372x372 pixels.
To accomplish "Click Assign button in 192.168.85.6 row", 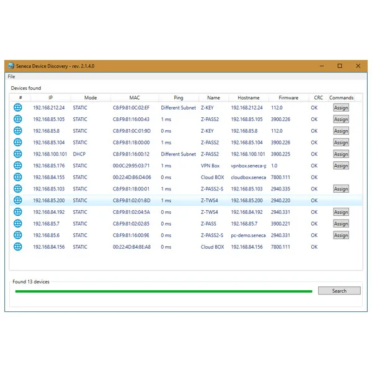I will point(341,235).
